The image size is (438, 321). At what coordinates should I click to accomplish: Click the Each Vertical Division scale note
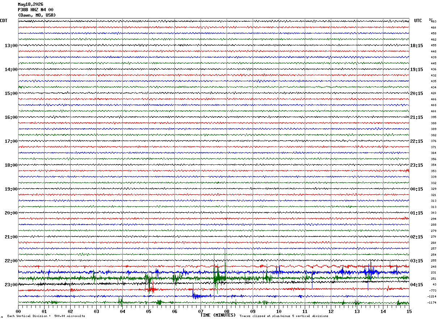[x=46, y=316]
